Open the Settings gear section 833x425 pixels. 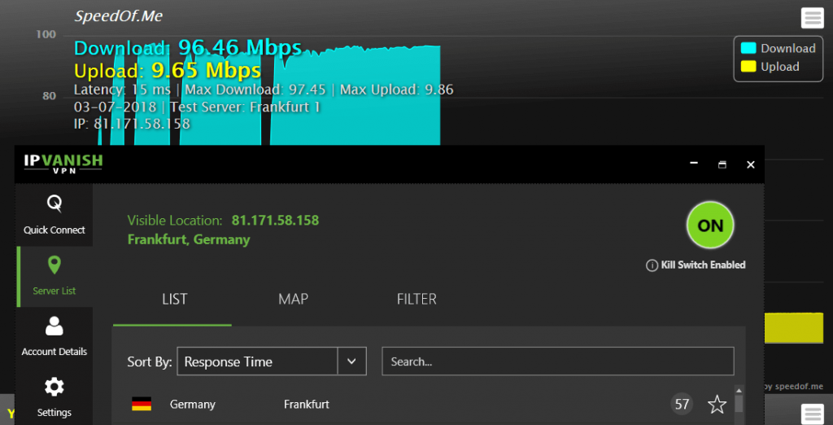point(55,397)
